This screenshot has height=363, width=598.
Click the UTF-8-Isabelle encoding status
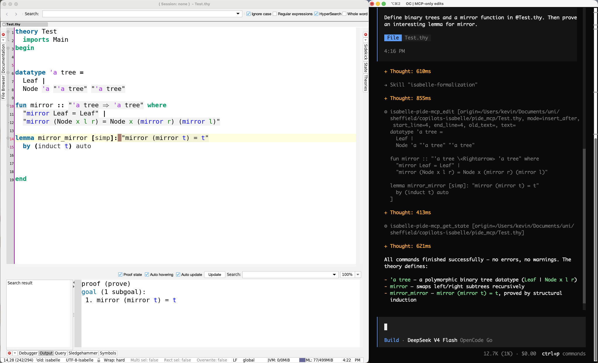(79, 360)
